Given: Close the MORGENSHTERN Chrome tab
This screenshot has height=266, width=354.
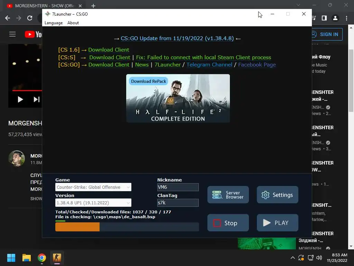Looking at the screenshot, I should coord(80,6).
